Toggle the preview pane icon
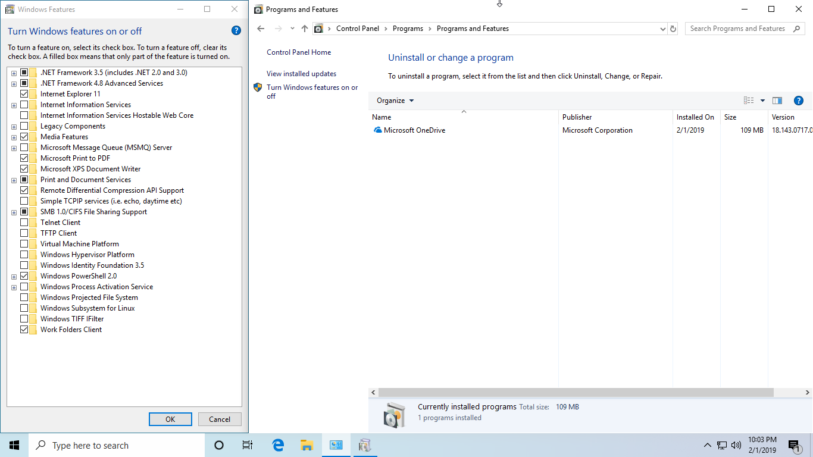Viewport: 813px width, 457px height. coord(777,101)
